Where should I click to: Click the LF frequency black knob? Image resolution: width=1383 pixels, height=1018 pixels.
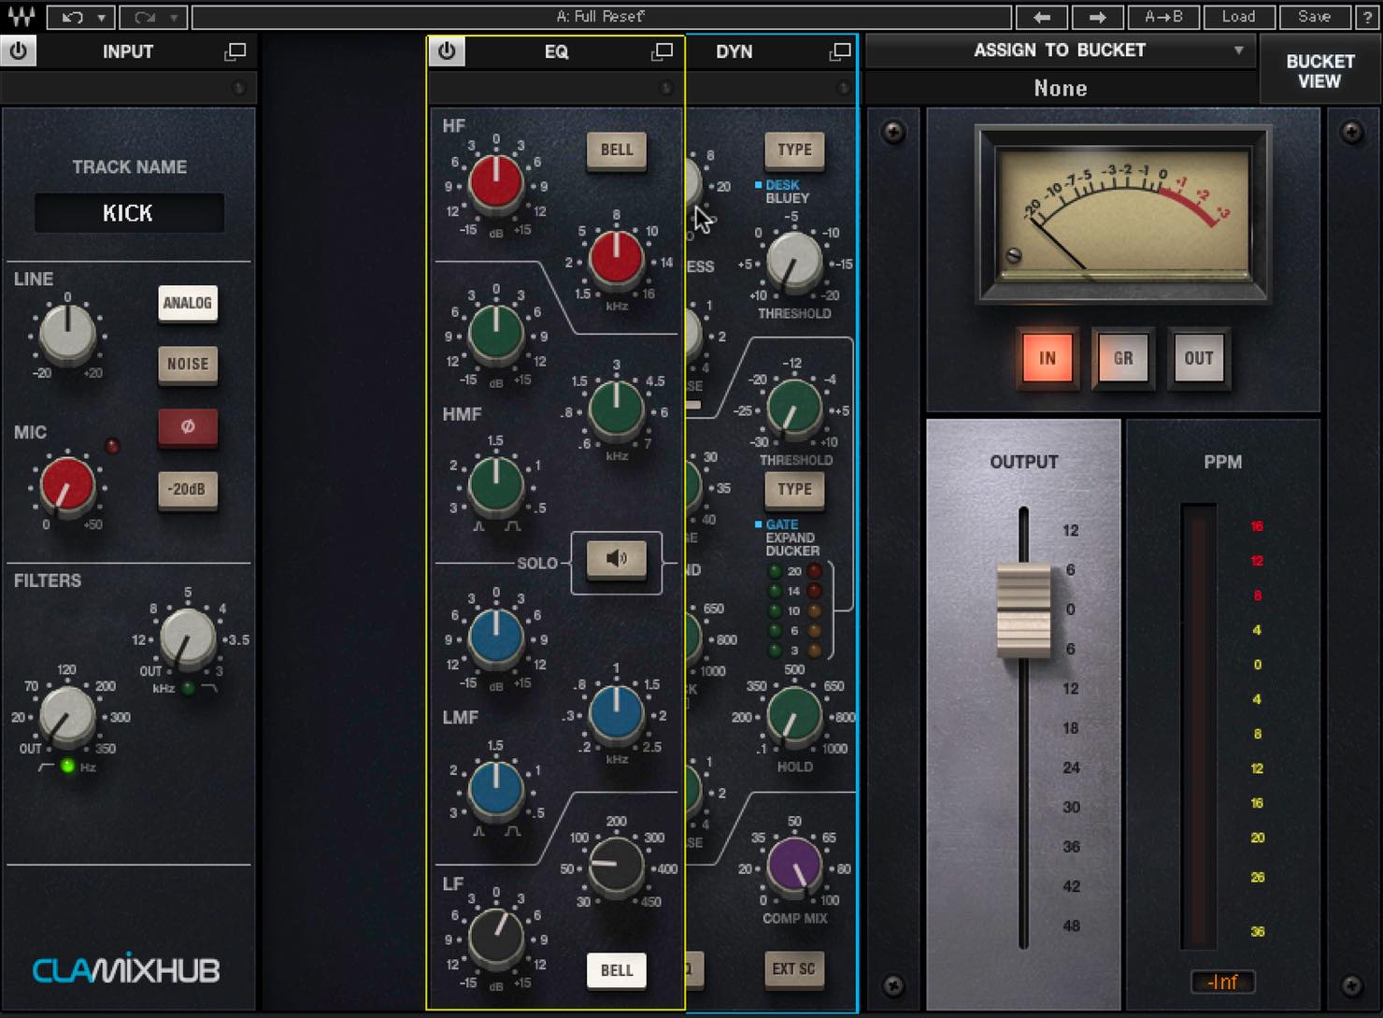617,866
